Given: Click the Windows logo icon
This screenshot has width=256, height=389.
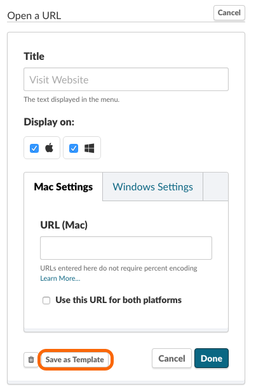Looking at the screenshot, I should (89, 148).
